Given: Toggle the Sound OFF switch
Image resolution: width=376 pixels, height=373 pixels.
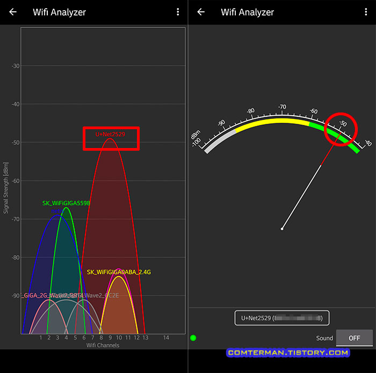Looking at the screenshot, I should [354, 338].
